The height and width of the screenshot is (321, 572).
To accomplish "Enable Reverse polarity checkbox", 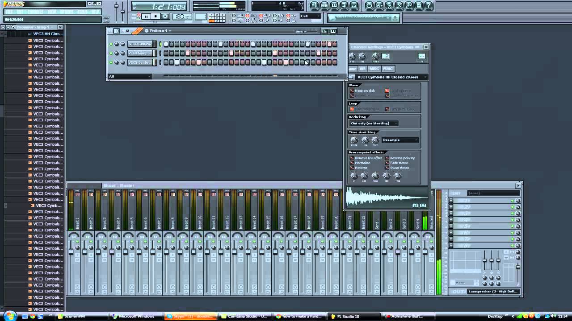I will coord(387,158).
